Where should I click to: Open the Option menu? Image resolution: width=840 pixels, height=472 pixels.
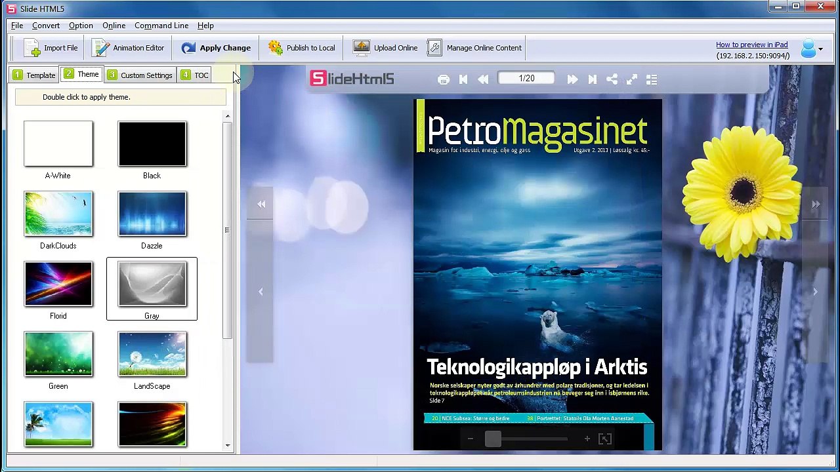pyautogui.click(x=81, y=26)
